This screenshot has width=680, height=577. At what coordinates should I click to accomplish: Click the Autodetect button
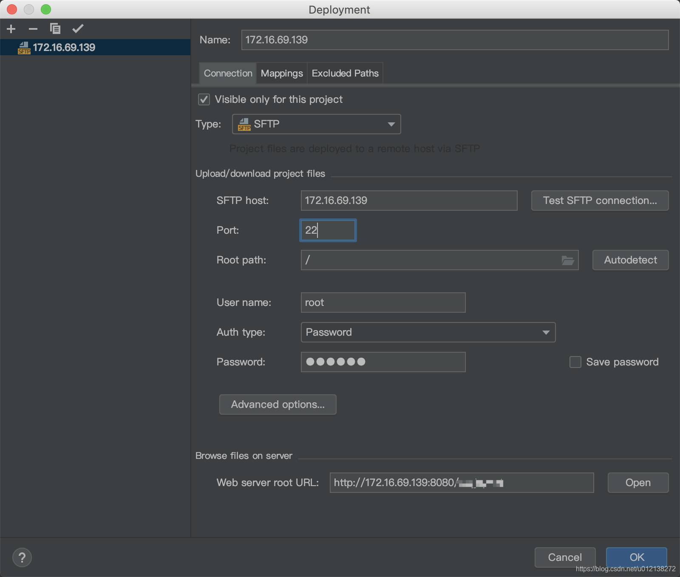point(630,260)
